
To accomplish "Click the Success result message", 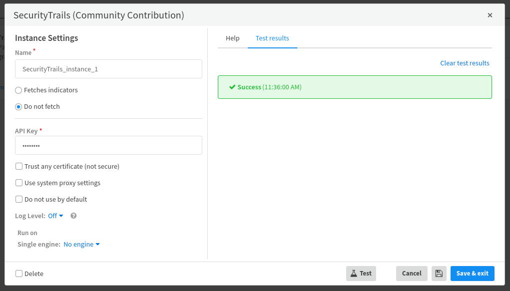I will 355,87.
